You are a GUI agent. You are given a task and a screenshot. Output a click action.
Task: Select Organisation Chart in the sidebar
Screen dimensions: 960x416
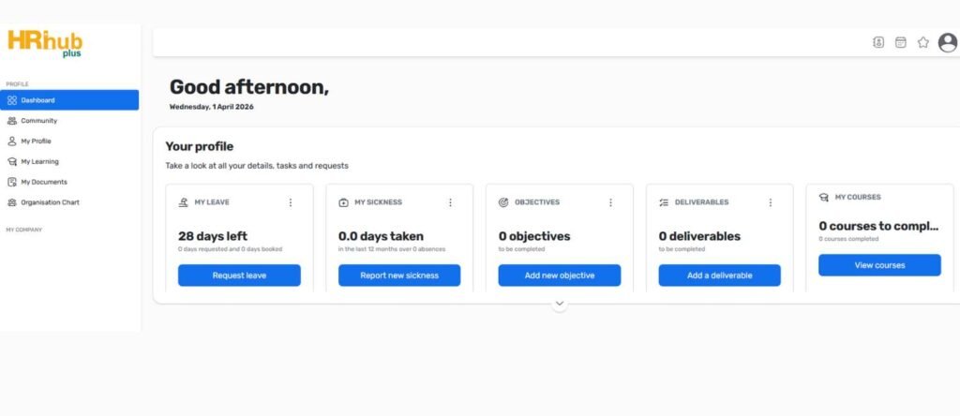(x=51, y=202)
